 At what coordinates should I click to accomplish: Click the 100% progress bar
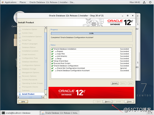[x=91, y=33]
